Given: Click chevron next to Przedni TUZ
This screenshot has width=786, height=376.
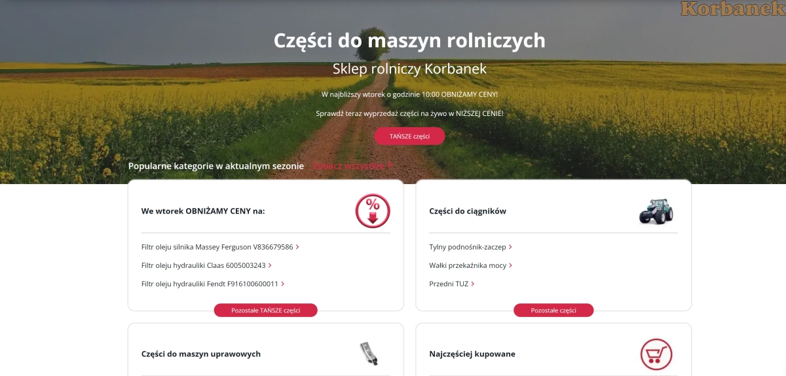Looking at the screenshot, I should (x=472, y=284).
